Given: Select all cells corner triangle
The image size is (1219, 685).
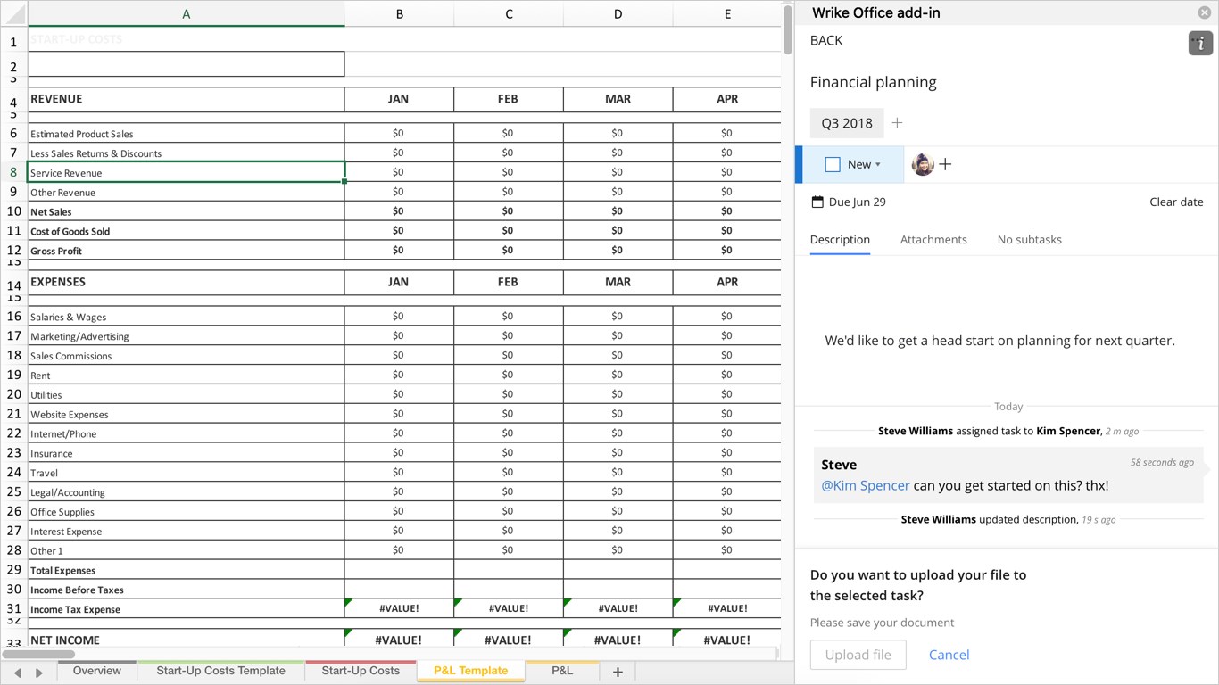Looking at the screenshot, I should coord(14,14).
